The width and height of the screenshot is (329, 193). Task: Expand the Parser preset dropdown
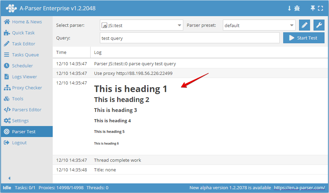(259, 25)
